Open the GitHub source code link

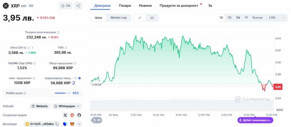tap(79, 115)
